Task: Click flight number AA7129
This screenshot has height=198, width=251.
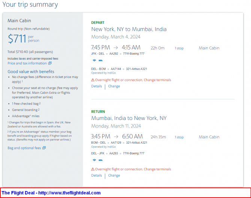Action: pyautogui.click(x=116, y=142)
